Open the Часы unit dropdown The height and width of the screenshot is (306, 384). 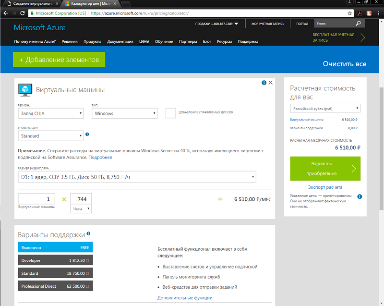tap(81, 209)
